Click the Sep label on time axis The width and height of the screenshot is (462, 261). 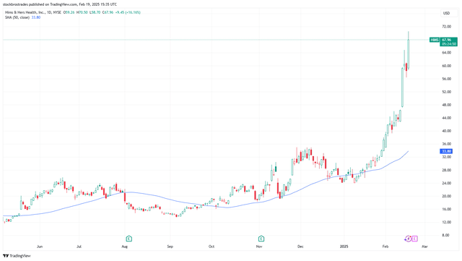coord(170,247)
